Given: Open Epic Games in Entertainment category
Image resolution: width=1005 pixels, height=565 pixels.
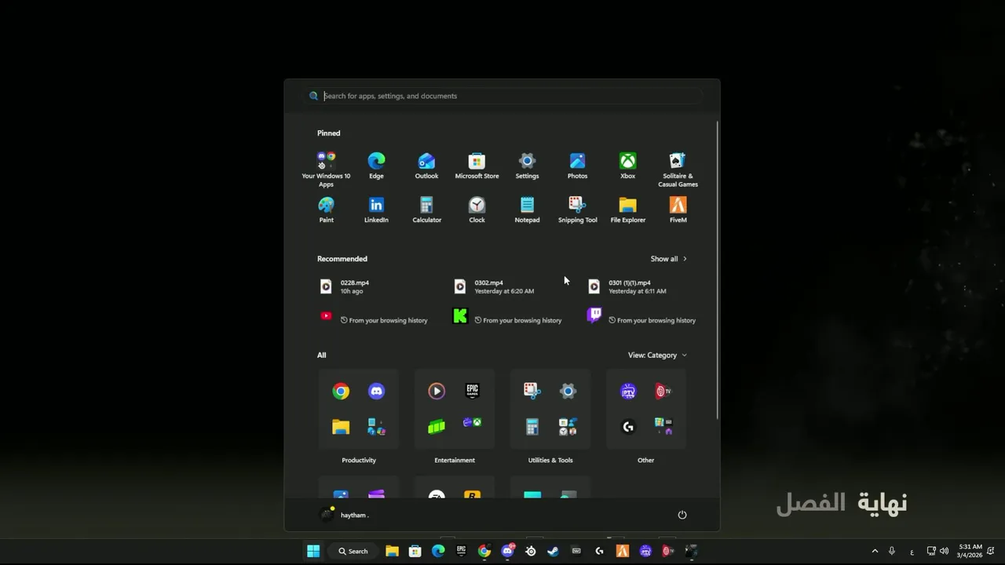Looking at the screenshot, I should coord(472,391).
